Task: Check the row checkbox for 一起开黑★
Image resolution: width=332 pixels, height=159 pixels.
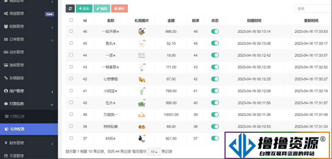Action: pyautogui.click(x=71, y=31)
